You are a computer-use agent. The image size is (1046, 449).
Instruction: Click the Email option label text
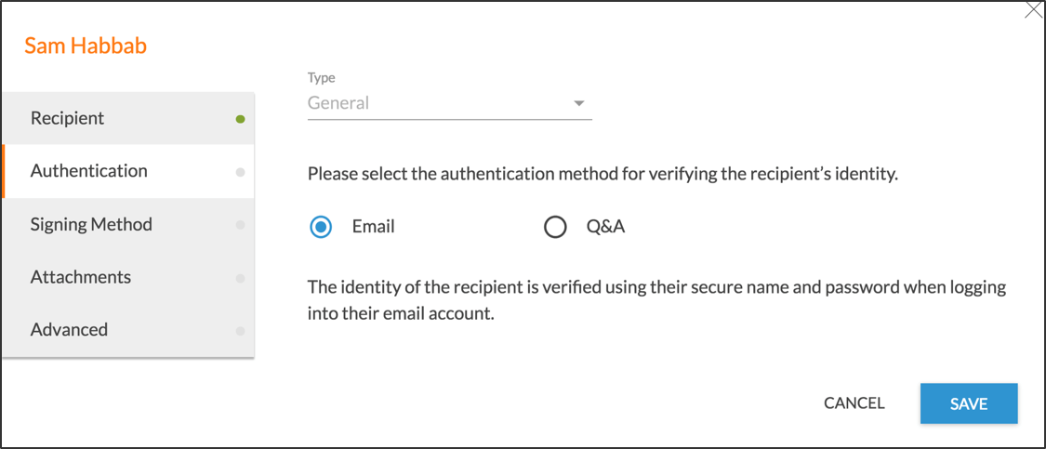pos(373,227)
